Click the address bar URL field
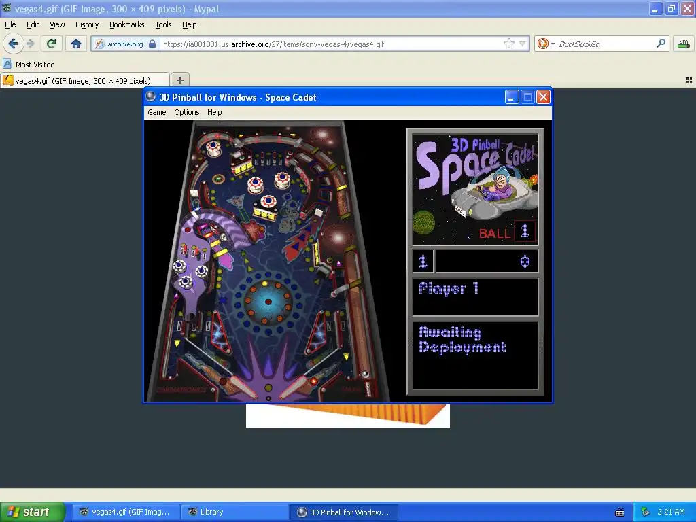 [331, 43]
